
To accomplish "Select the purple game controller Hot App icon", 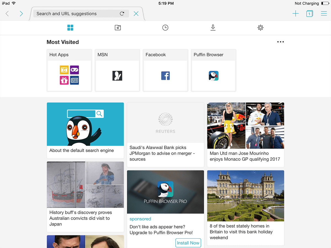I will click(74, 70).
